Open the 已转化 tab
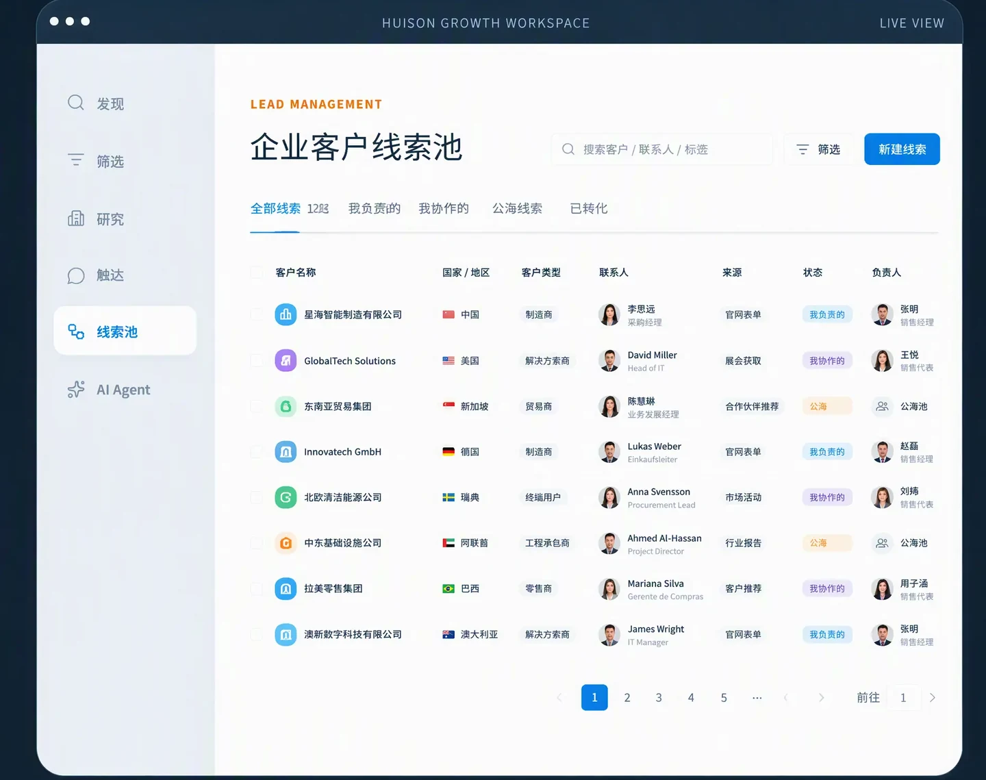The height and width of the screenshot is (780, 986). (x=589, y=208)
